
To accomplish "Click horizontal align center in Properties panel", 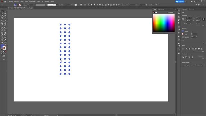I will [190, 49].
